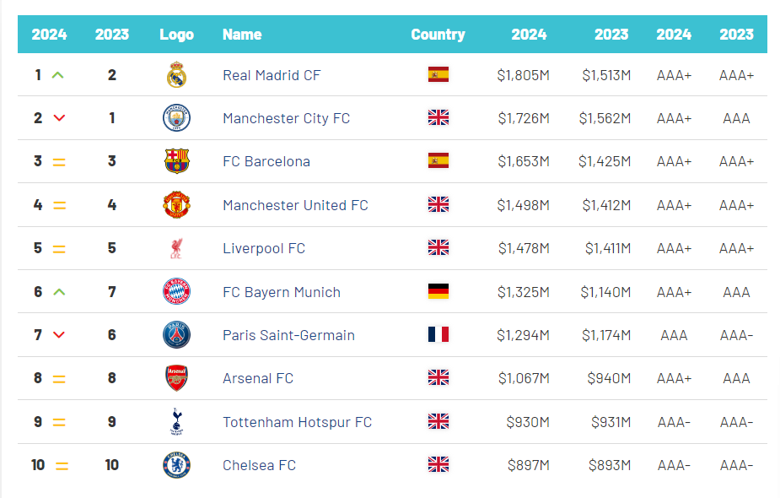This screenshot has height=498, width=780.
Task: Click the Arsenal FC cannon crest
Action: click(x=176, y=378)
